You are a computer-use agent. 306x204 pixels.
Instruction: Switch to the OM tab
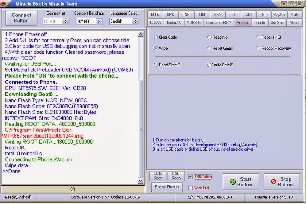tap(202, 15)
